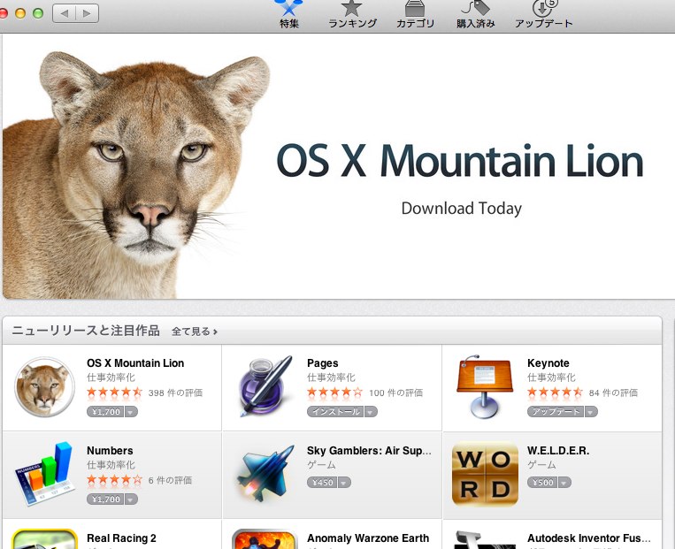Open the Anomaly Warzone Earth icon
Image resolution: width=675 pixels, height=549 pixels.
[x=265, y=539]
